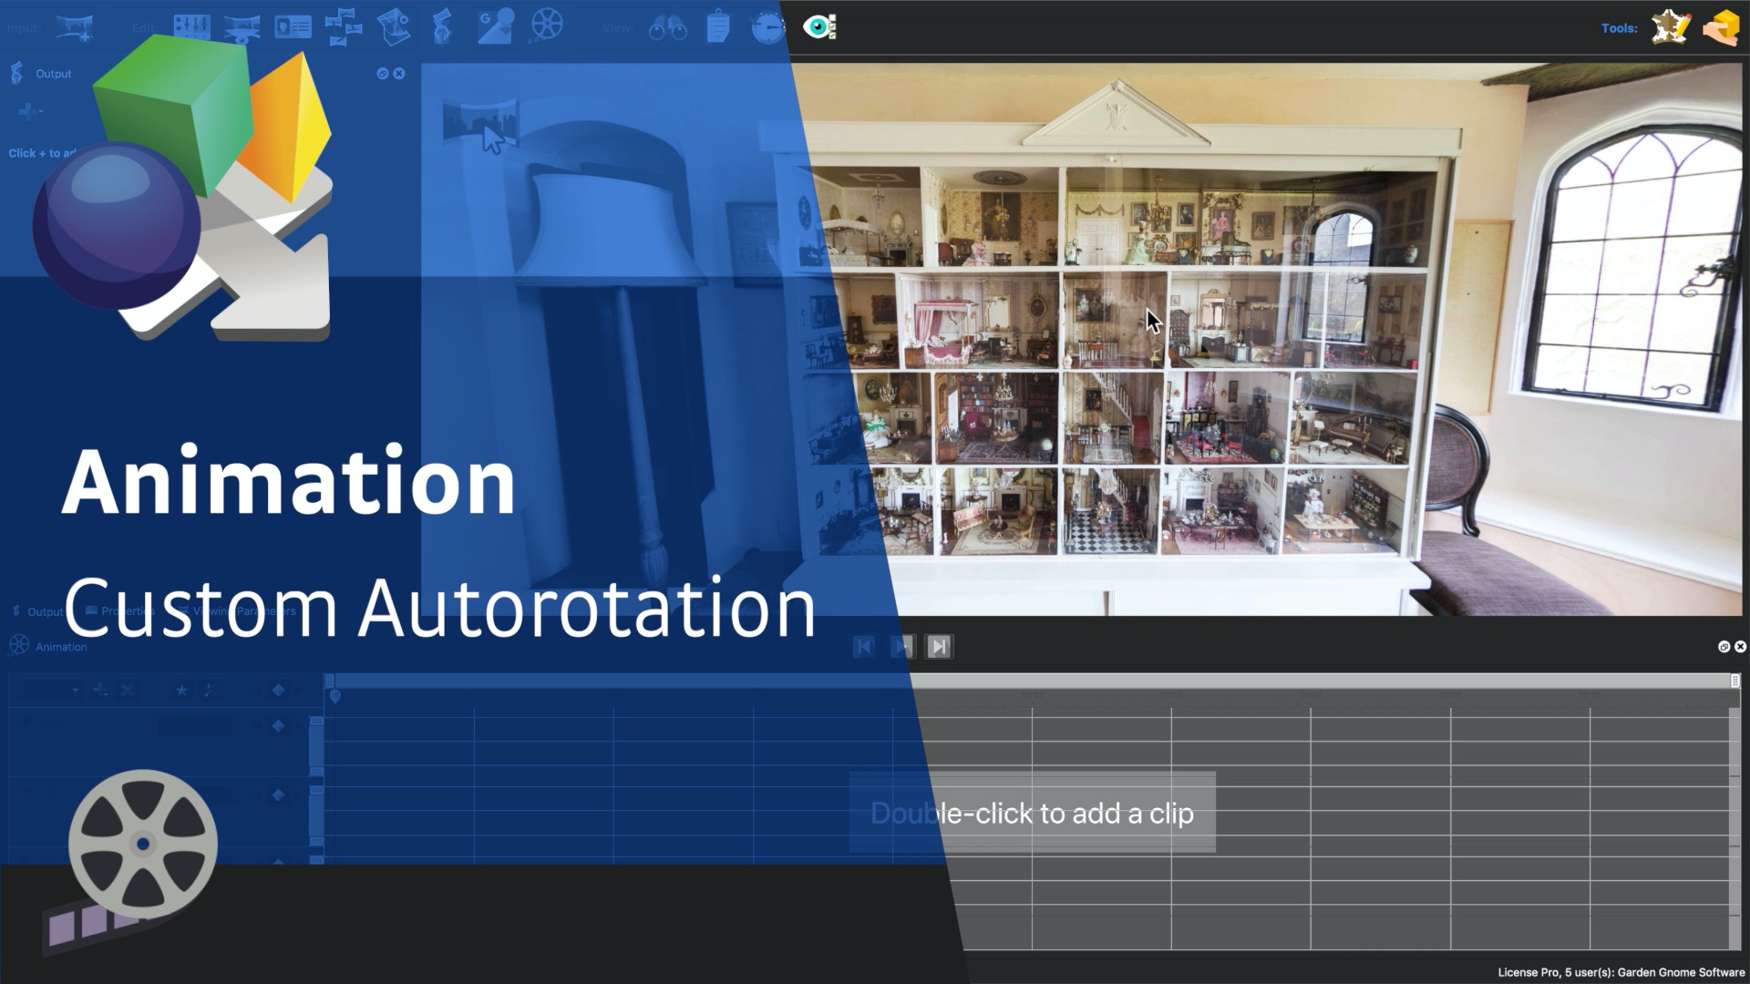
Task: Open the Overview binoculars icon
Action: coord(667,28)
